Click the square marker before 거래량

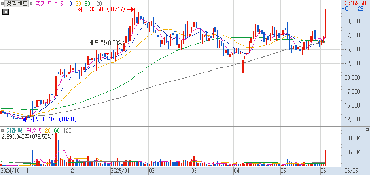2,130
